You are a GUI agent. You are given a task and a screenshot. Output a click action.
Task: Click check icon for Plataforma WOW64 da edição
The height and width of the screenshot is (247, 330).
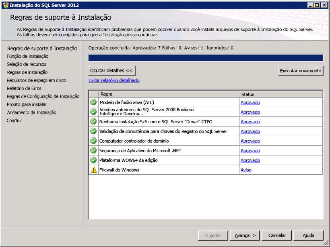pyautogui.click(x=93, y=160)
